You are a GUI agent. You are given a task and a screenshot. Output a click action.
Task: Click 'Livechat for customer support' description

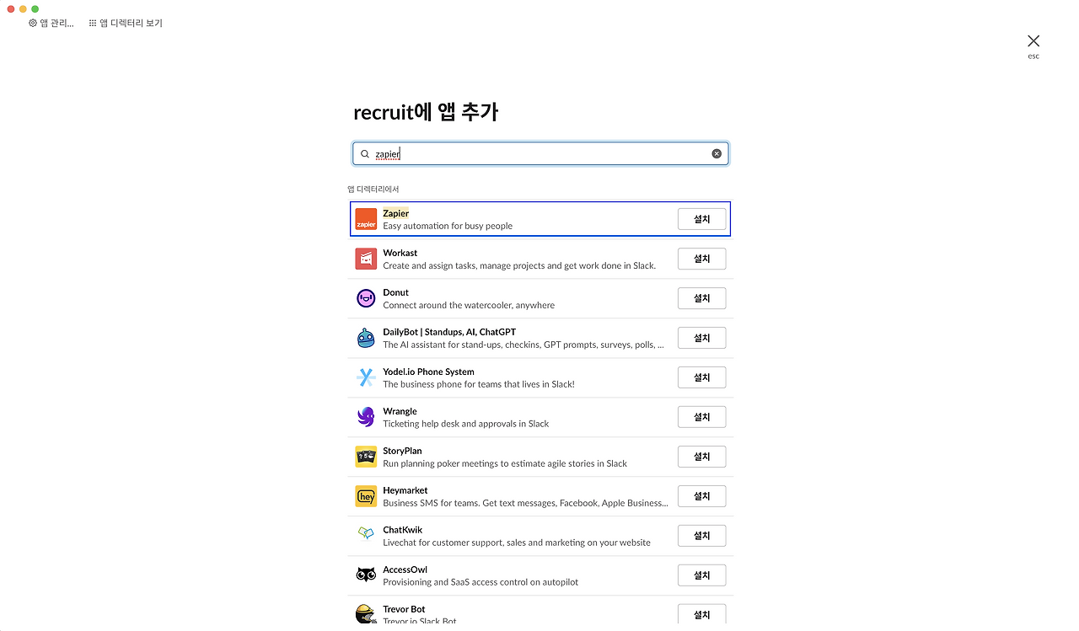(x=517, y=543)
